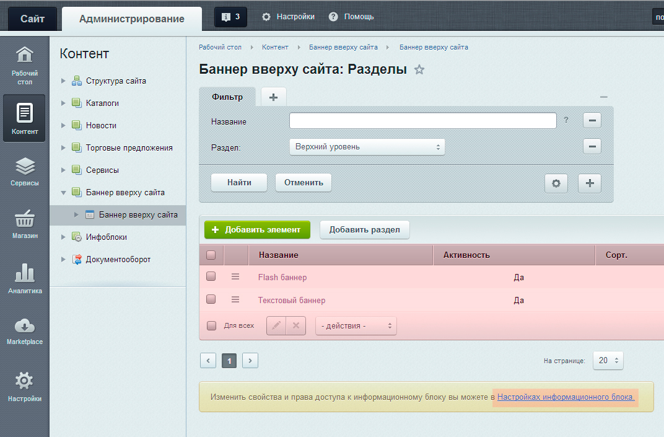Click the Найти button
The height and width of the screenshot is (437, 664).
(239, 183)
